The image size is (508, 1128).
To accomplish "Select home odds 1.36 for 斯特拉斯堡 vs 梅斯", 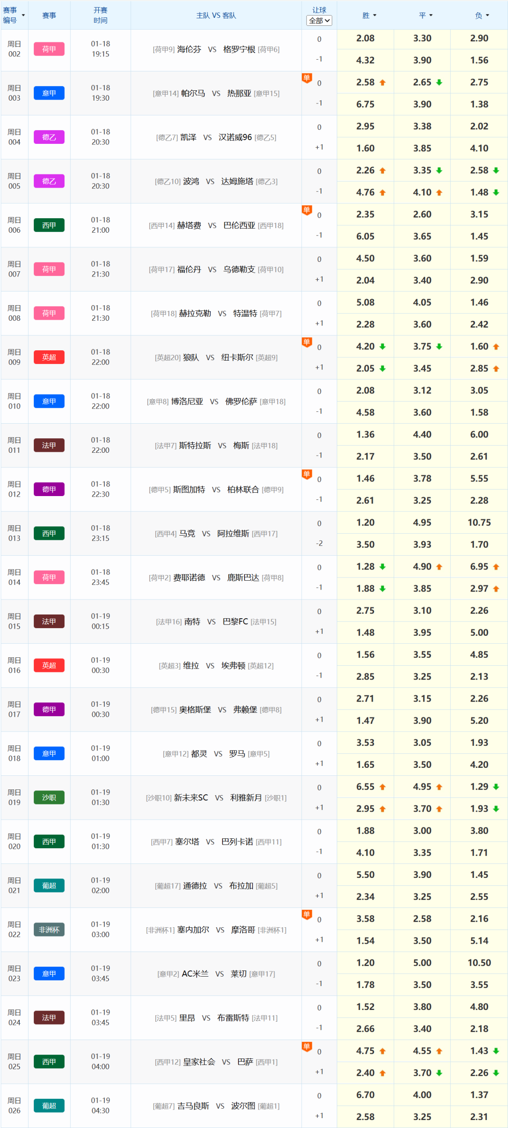I will coord(365,434).
